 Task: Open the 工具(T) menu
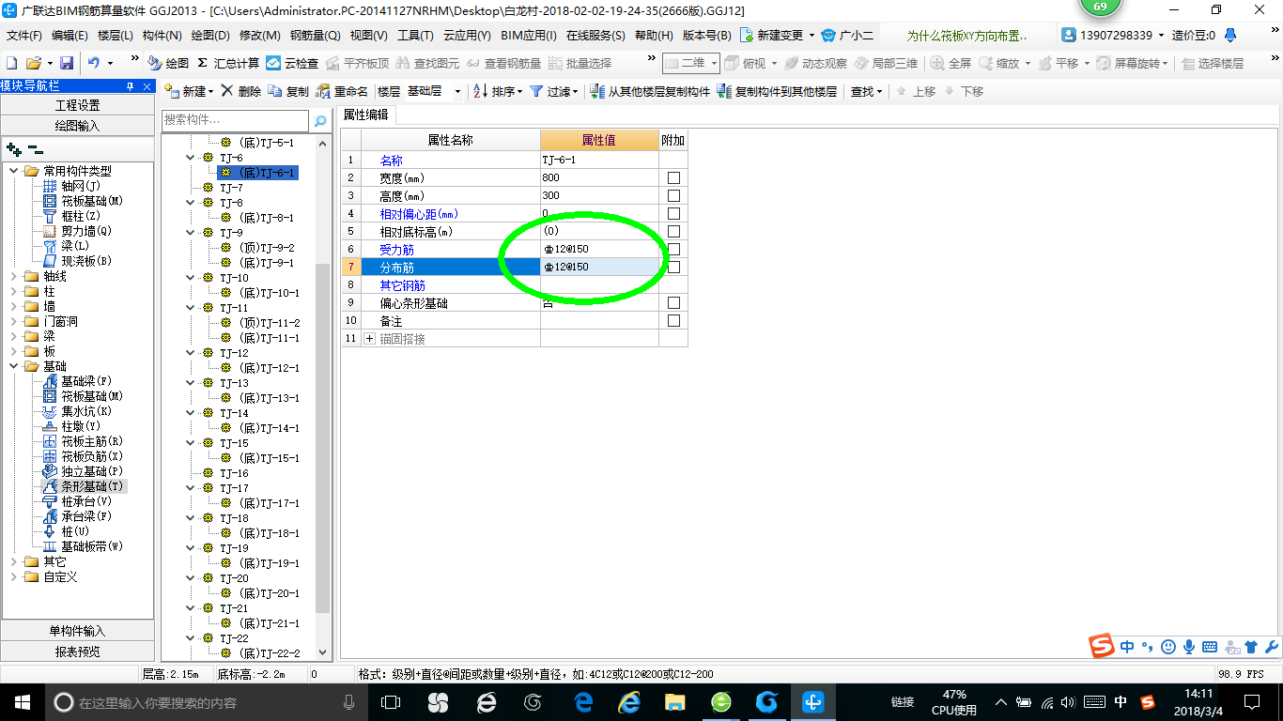click(x=415, y=36)
